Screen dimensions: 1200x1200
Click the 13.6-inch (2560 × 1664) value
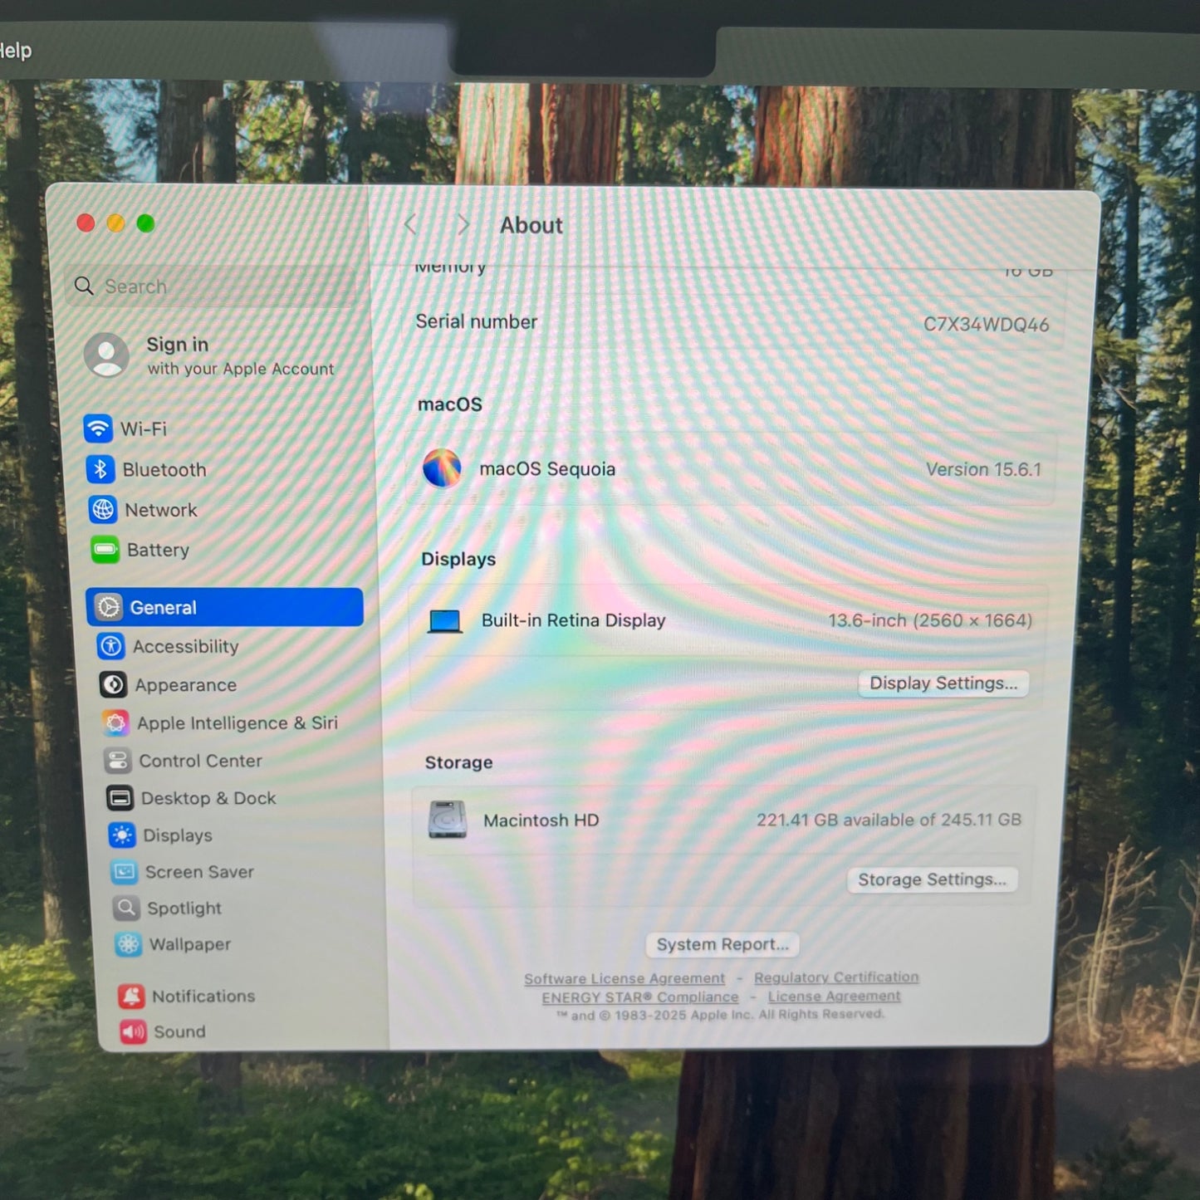click(x=930, y=620)
